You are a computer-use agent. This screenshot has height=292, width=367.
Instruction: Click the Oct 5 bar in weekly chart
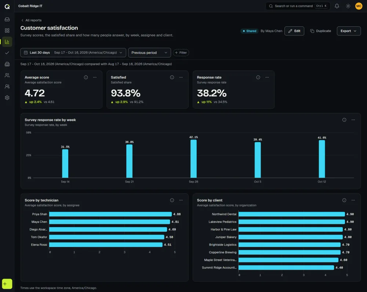tap(258, 160)
